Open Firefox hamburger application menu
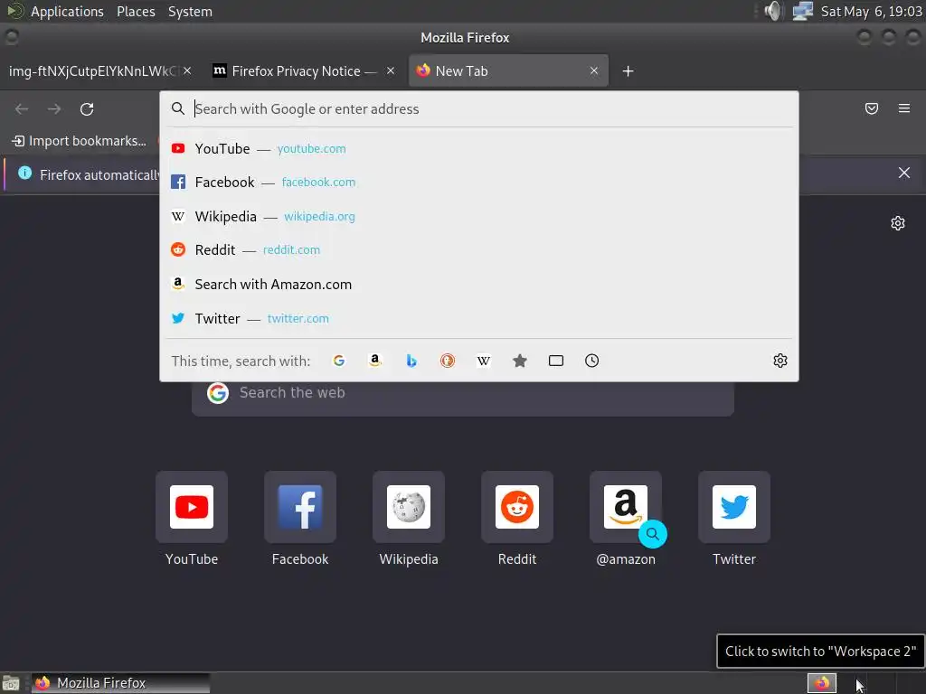 point(904,108)
